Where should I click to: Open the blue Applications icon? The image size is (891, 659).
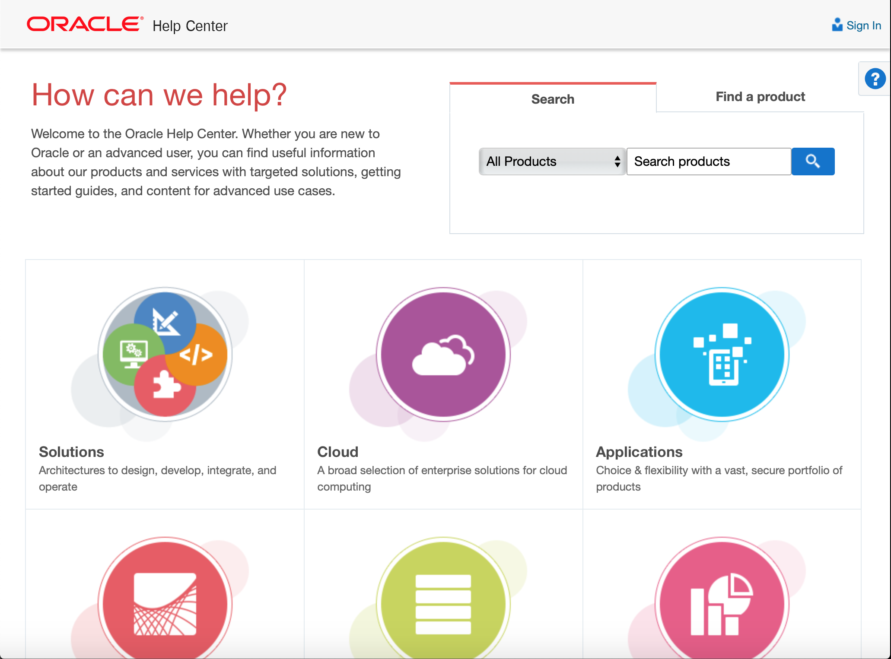[722, 354]
